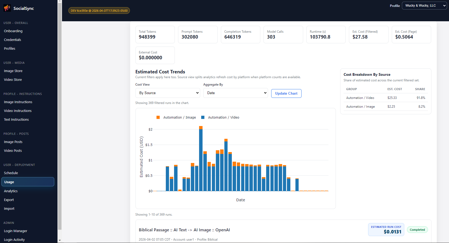
Task: Click the Completed status badge
Action: point(417,229)
